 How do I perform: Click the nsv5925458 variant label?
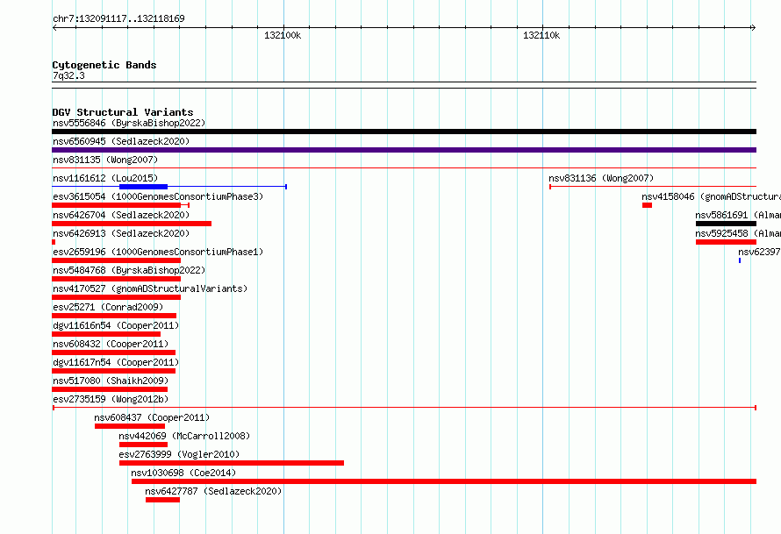point(738,233)
